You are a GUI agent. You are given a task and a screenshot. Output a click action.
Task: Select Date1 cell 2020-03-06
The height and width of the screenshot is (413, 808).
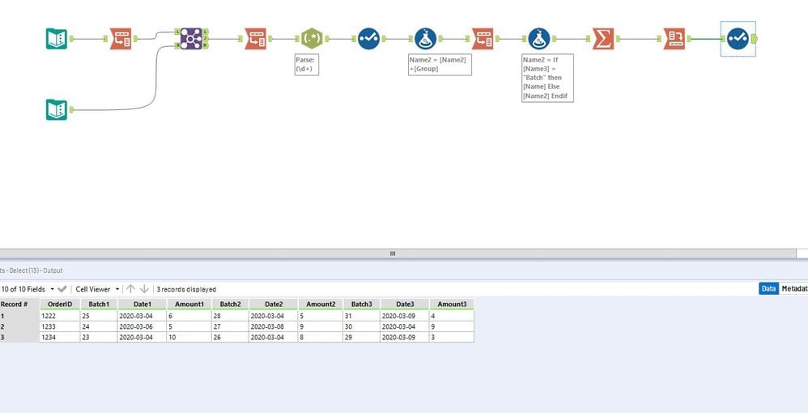[x=142, y=326]
